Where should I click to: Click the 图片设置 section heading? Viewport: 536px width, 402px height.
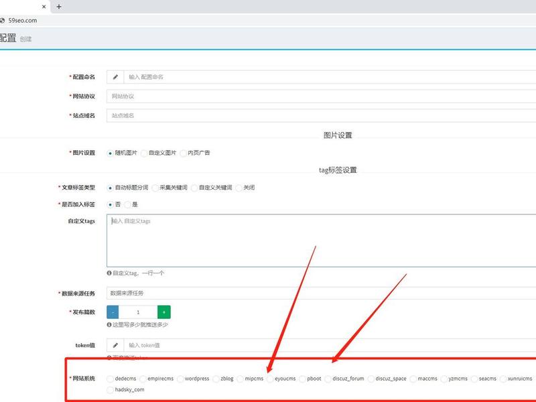tap(338, 135)
